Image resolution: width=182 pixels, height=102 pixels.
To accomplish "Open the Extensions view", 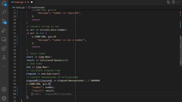I will (4, 48).
